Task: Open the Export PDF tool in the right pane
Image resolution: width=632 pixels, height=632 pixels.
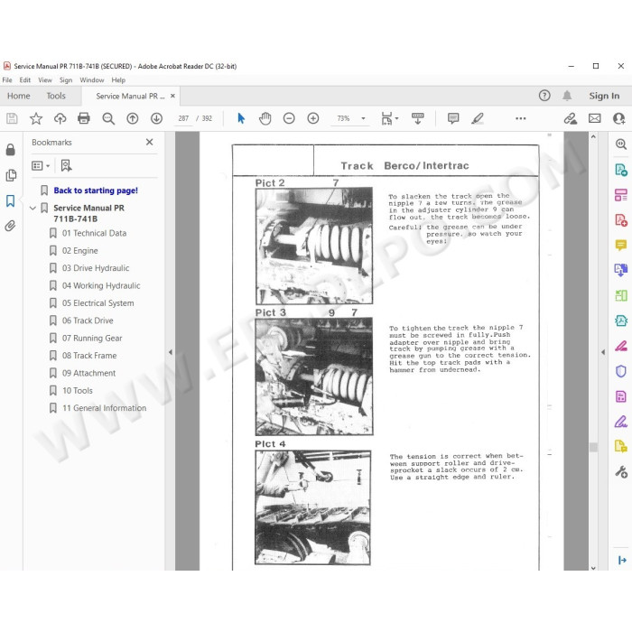Action: coord(621,170)
